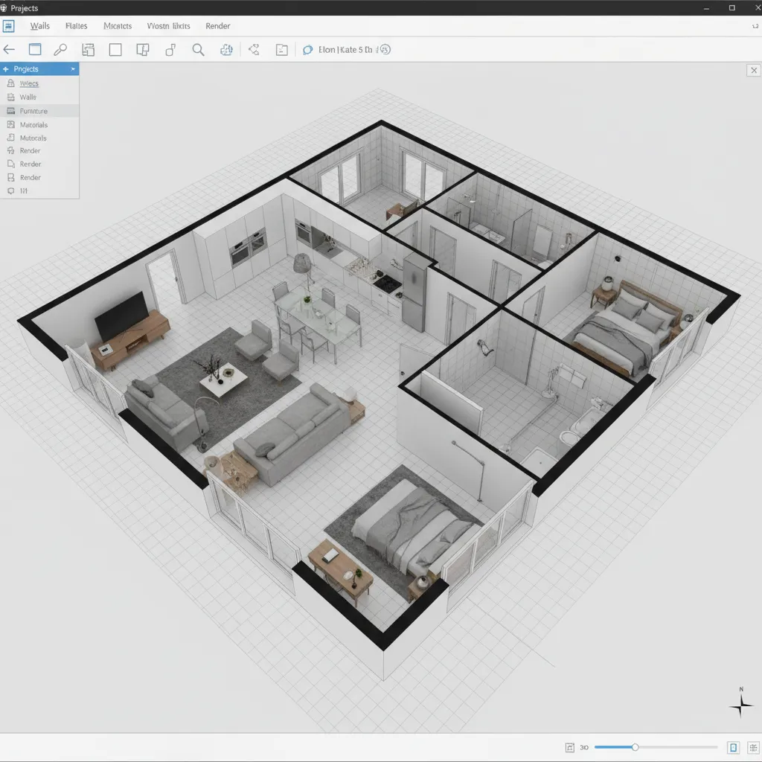Click the share icon in the toolbar
This screenshot has width=762, height=762.
(253, 50)
